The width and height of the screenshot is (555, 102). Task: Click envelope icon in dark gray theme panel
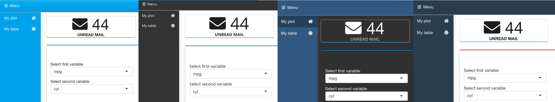point(218,23)
